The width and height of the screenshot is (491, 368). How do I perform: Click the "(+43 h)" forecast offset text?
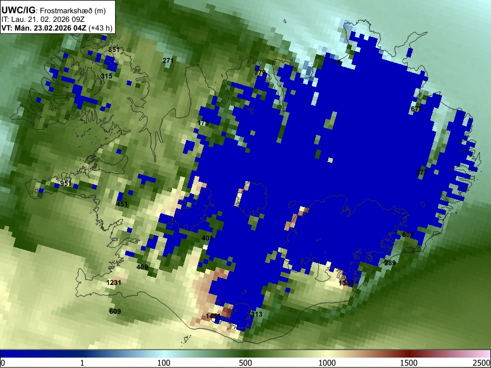(x=100, y=28)
